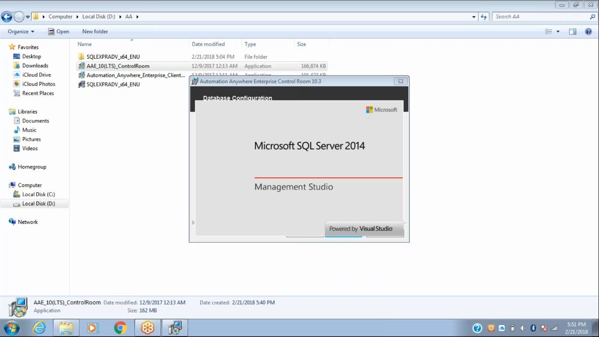Open Homegroup in the navigation pane

[x=32, y=167]
